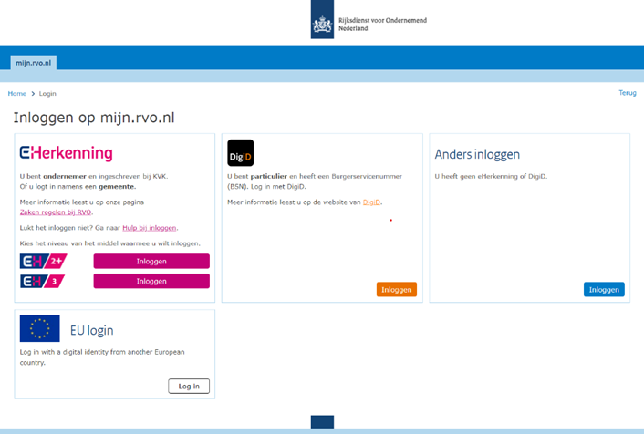Follow the DigiD website link

click(371, 202)
